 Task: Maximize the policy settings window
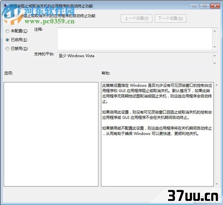click(x=204, y=6)
